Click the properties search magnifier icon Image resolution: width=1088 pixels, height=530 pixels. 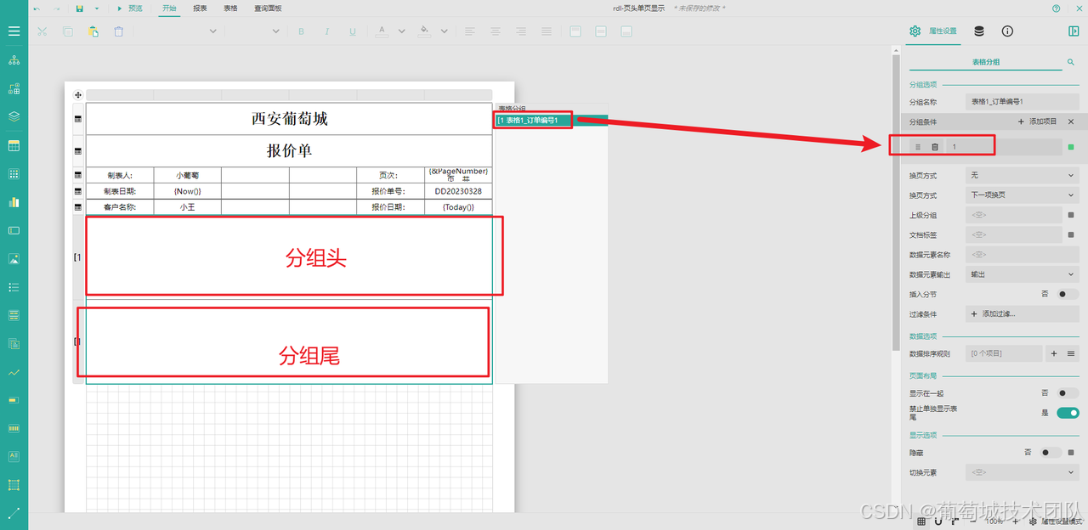click(1071, 62)
